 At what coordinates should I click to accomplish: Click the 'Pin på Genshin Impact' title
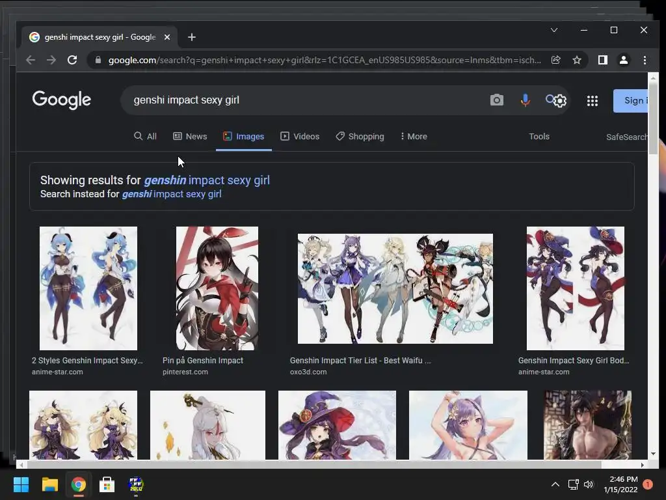coord(203,361)
